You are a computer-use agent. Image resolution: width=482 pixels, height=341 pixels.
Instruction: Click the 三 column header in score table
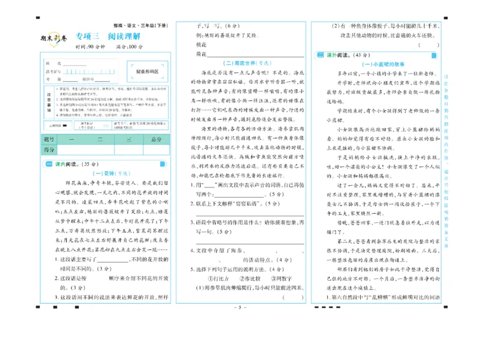[129, 139]
